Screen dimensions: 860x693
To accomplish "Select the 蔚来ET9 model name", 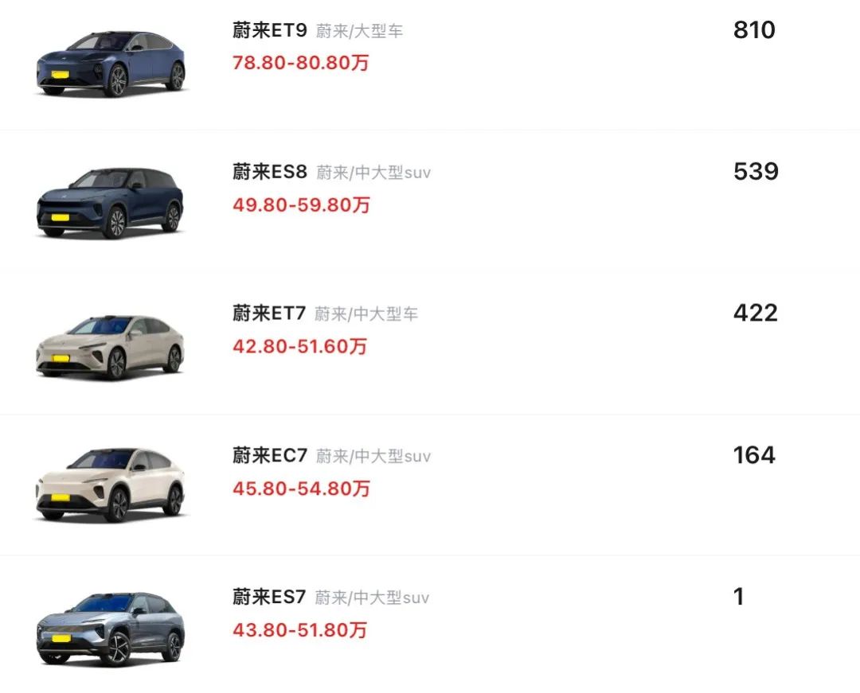I will (269, 30).
